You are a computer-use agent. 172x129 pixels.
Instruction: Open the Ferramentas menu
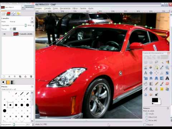click(x=65, y=8)
